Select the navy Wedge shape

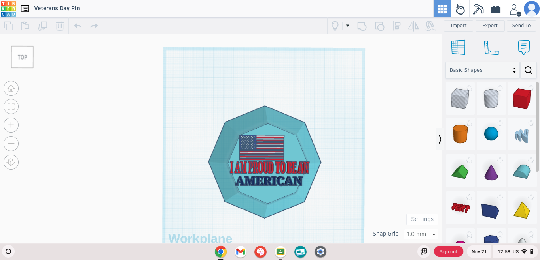(x=491, y=208)
